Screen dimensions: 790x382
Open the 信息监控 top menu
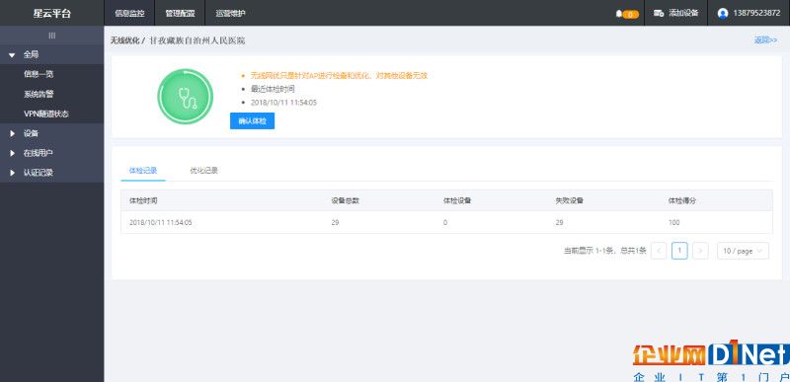pyautogui.click(x=129, y=13)
